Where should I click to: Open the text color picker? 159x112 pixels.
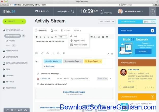56,37
